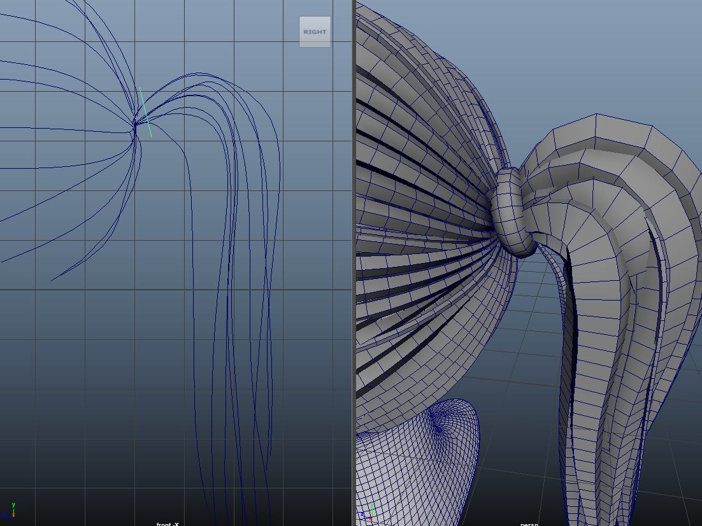Select the hair tie ring mesh
Viewport: 702px width, 526px height.
pyautogui.click(x=515, y=212)
